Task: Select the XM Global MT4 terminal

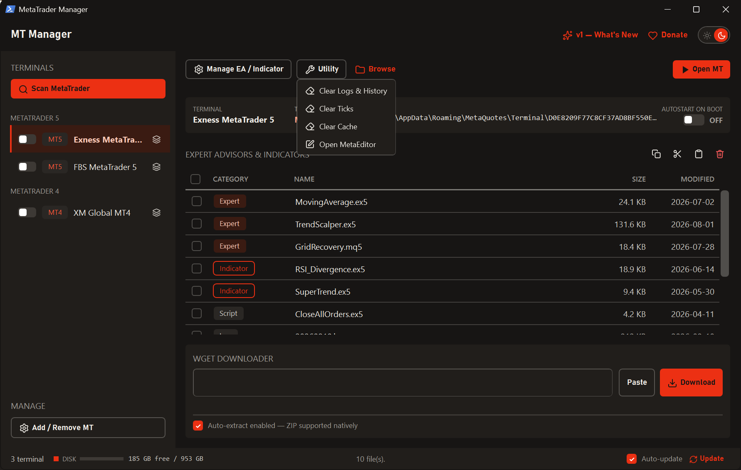Action: pyautogui.click(x=91, y=212)
